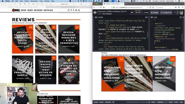Open the Library icon in the Firefox toolbar
The width and height of the screenshot is (185, 104).
176,7
